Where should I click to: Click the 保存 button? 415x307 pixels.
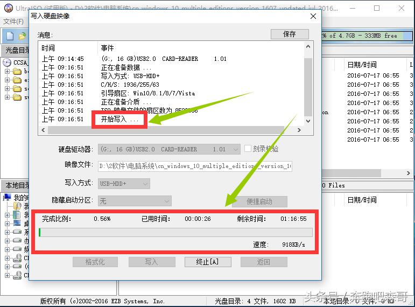[290, 34]
